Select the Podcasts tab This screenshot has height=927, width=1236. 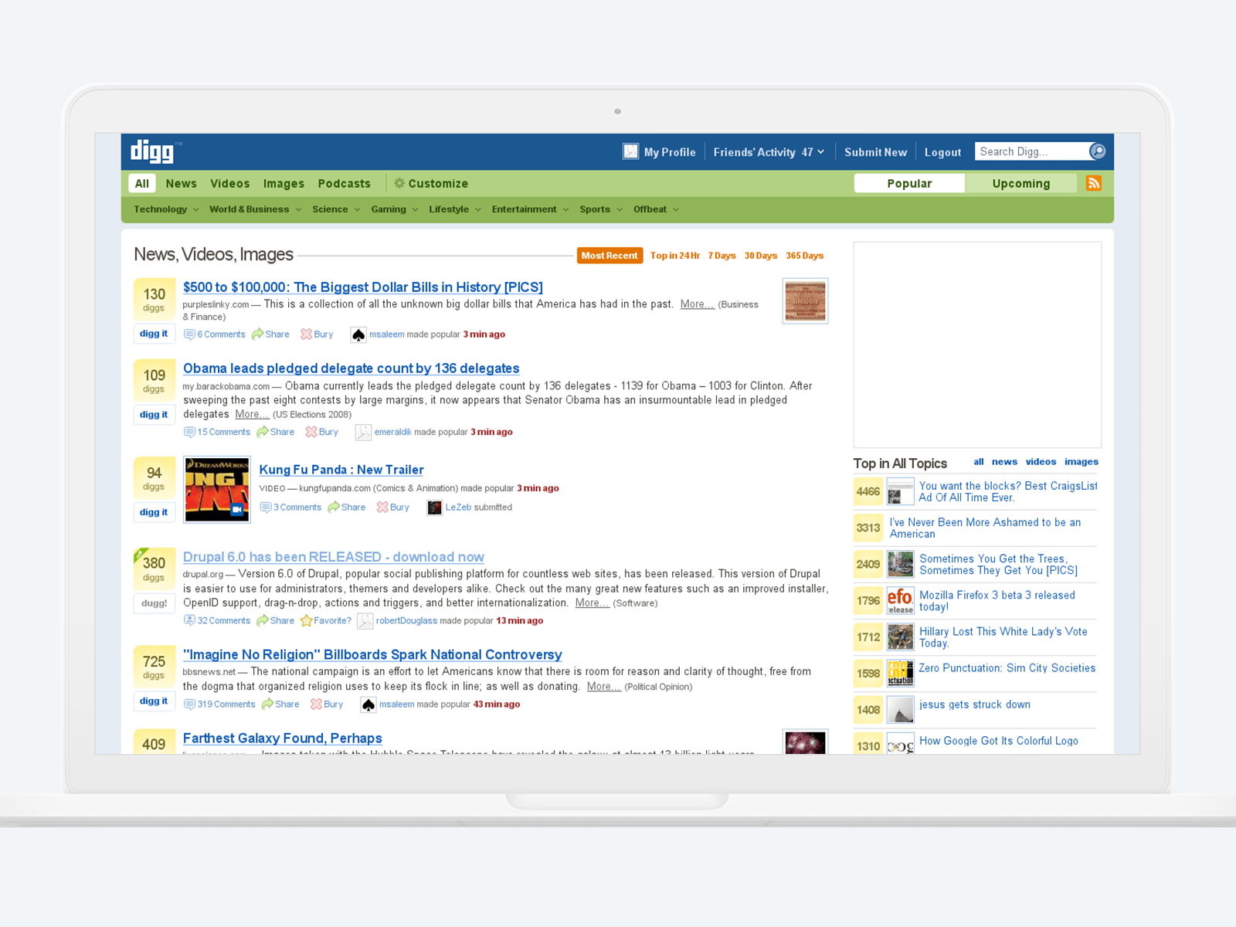click(344, 183)
